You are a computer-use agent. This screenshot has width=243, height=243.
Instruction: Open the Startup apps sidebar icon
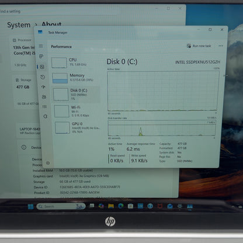43,87
